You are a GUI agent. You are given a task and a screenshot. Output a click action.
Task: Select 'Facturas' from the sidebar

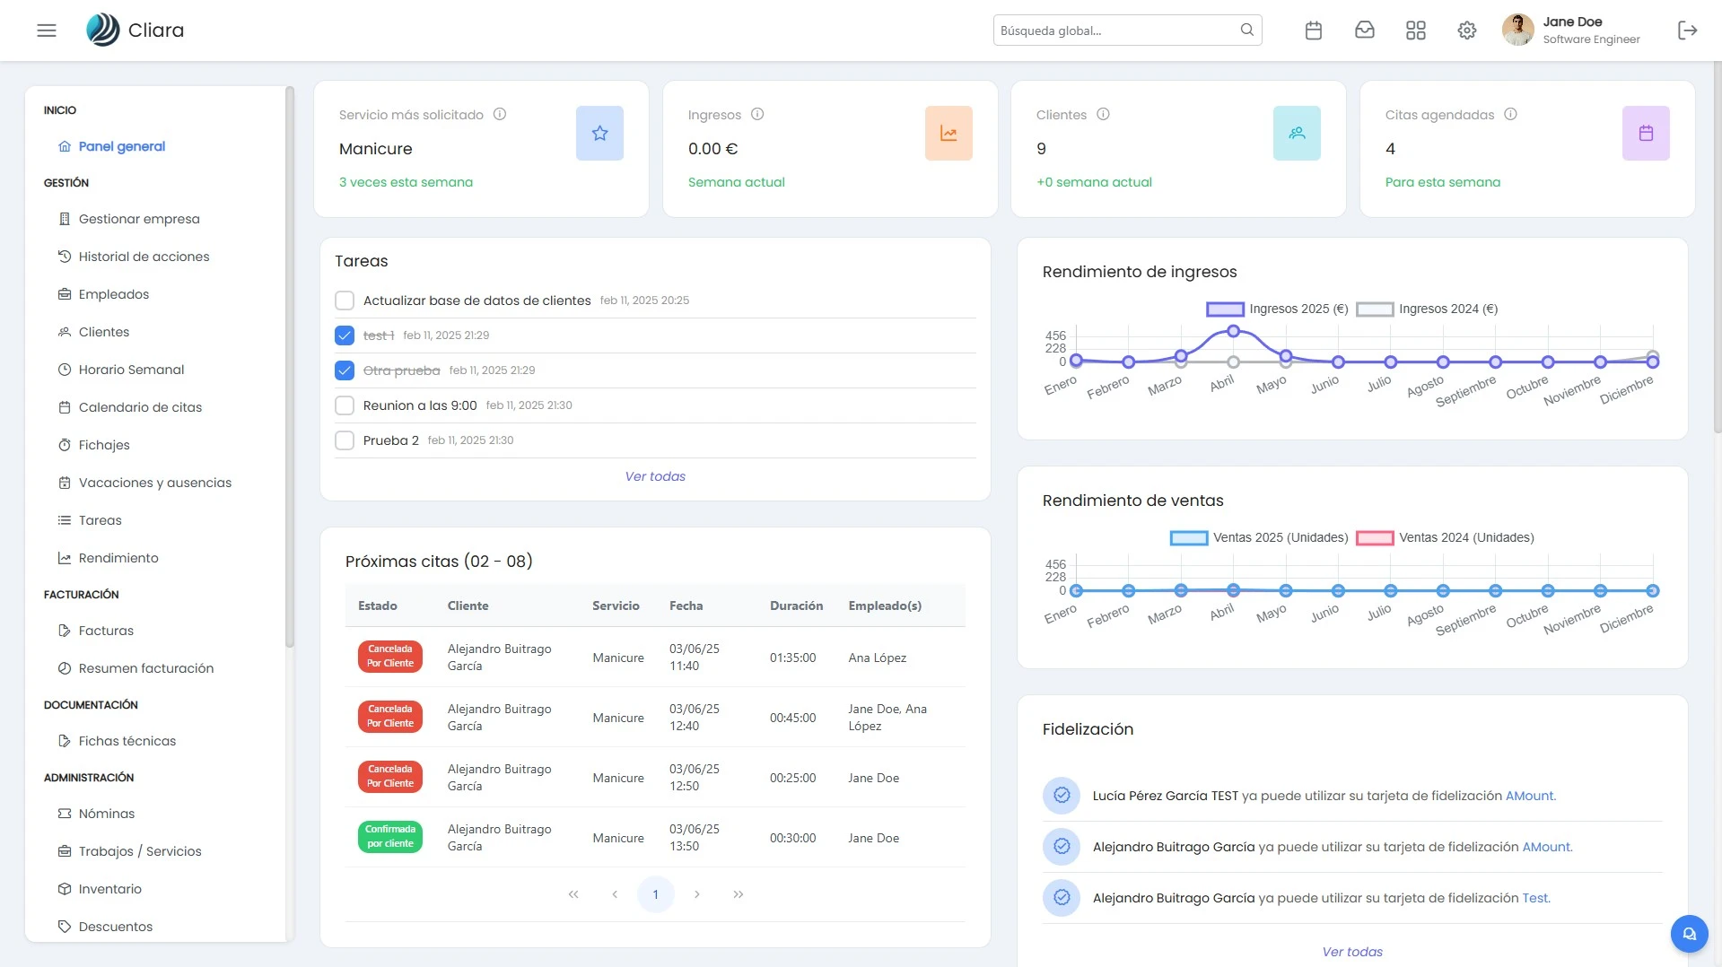point(106,631)
